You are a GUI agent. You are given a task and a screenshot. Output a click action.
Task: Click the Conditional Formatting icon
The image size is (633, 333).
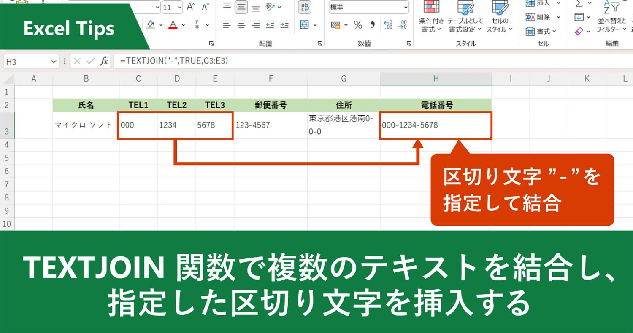pyautogui.click(x=431, y=17)
